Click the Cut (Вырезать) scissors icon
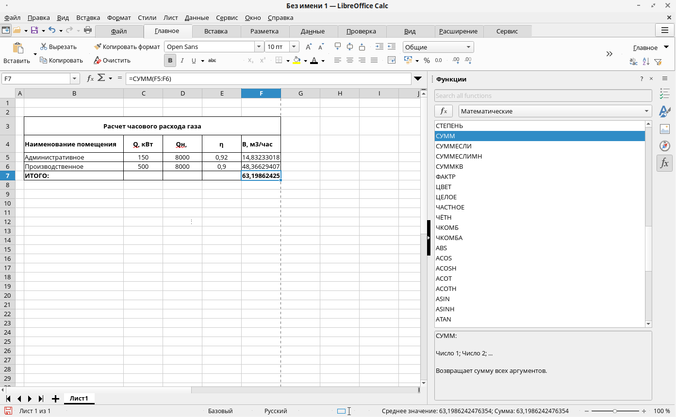 [44, 47]
